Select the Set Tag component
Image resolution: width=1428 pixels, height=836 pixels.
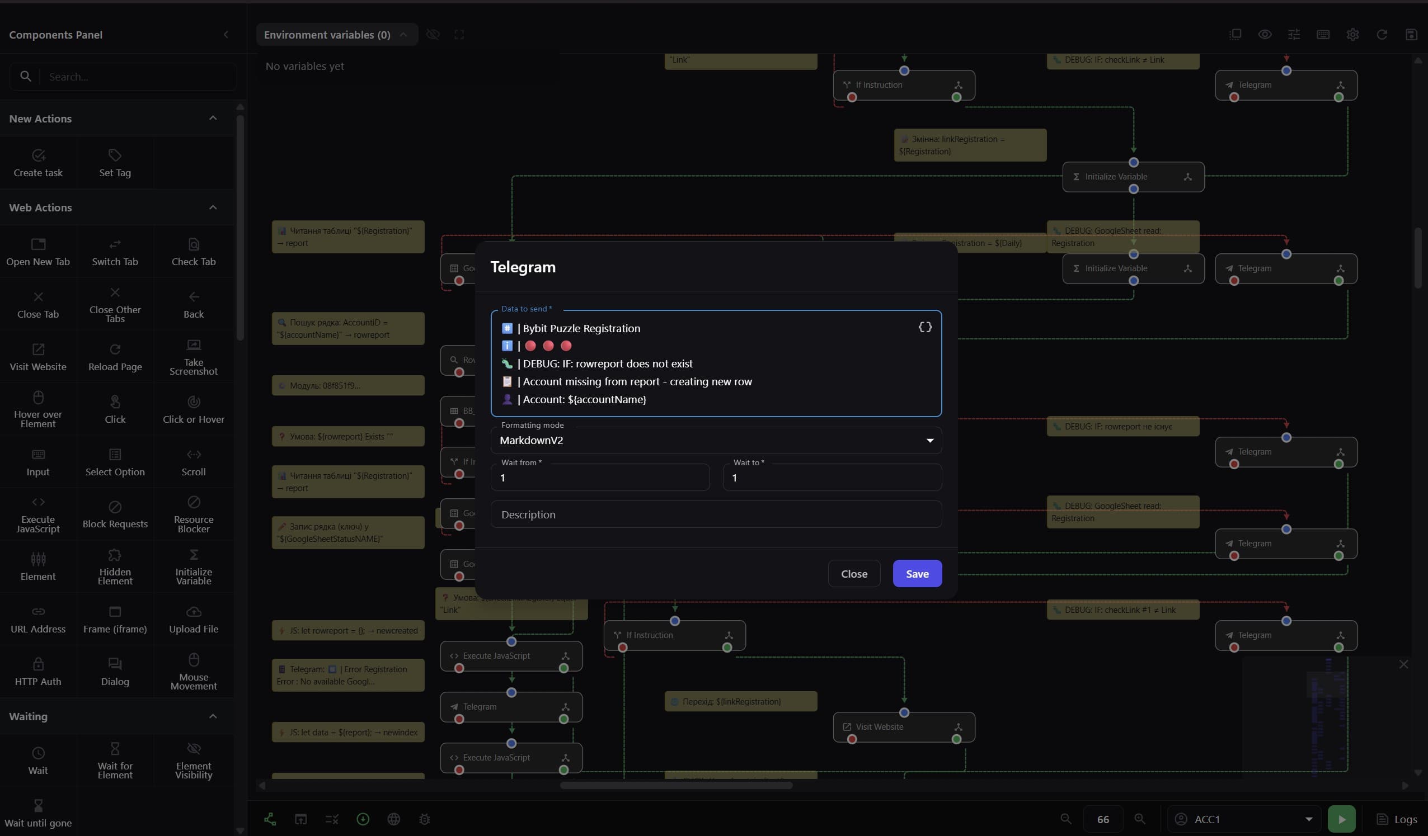point(115,163)
